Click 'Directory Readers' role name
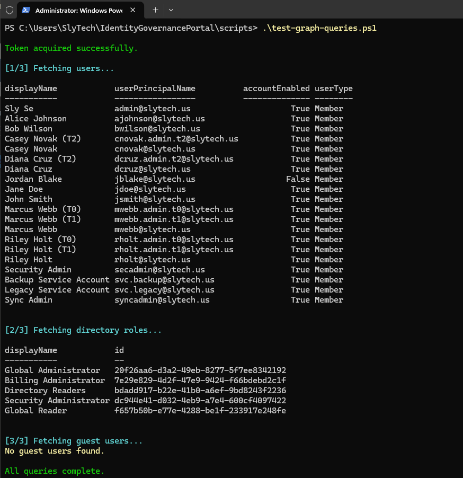This screenshot has height=478, width=463. click(45, 390)
